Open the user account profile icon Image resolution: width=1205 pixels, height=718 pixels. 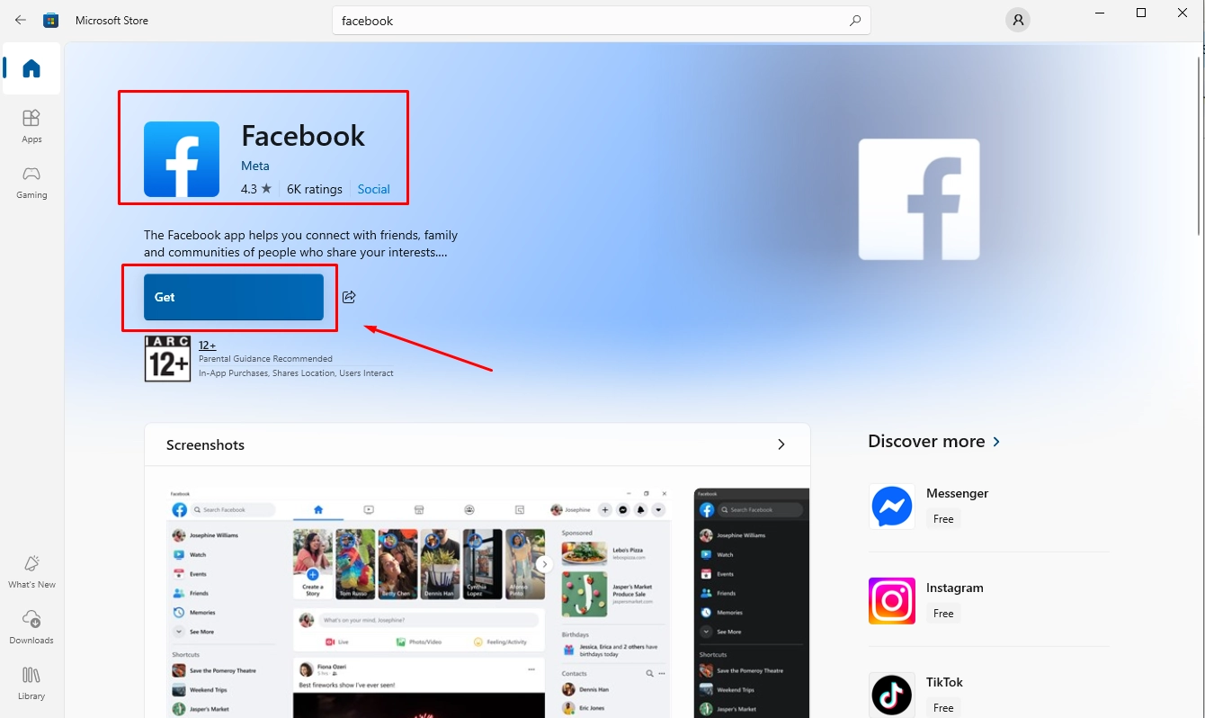pos(1017,20)
